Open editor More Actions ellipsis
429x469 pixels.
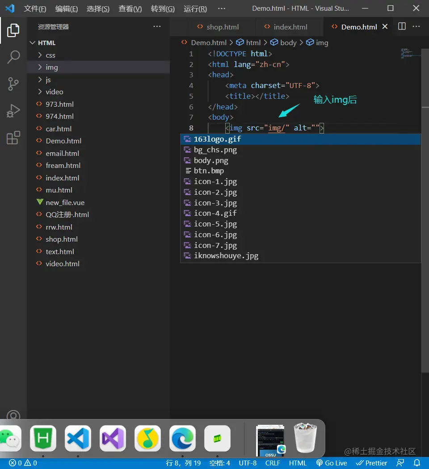point(416,26)
